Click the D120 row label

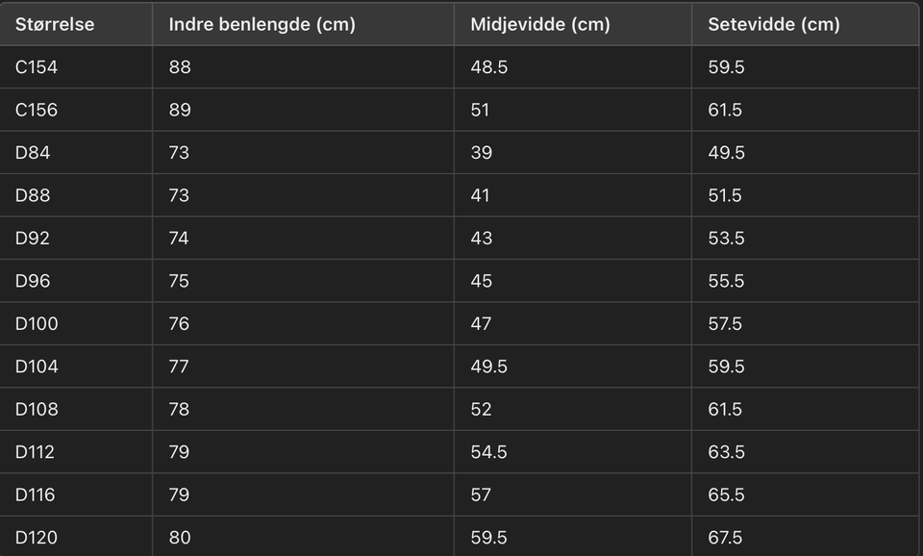click(x=37, y=537)
